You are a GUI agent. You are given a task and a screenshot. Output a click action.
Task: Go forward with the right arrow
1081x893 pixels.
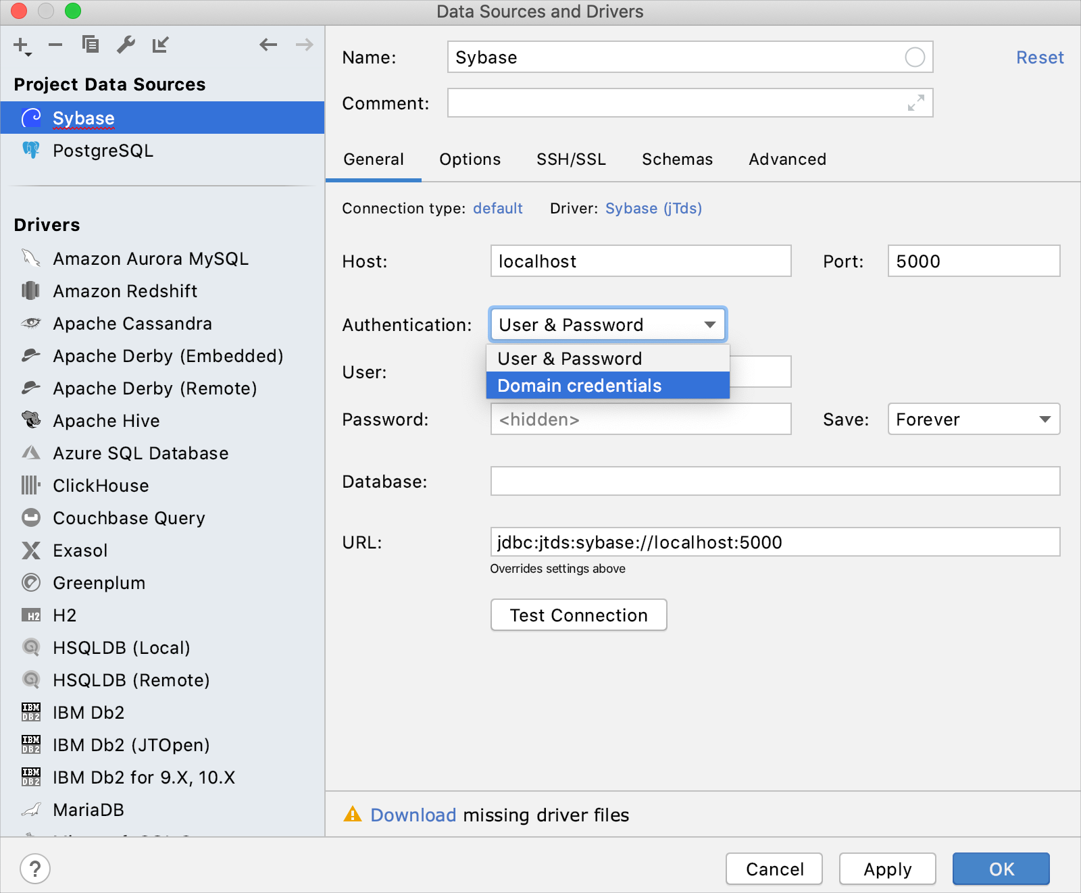coord(305,45)
